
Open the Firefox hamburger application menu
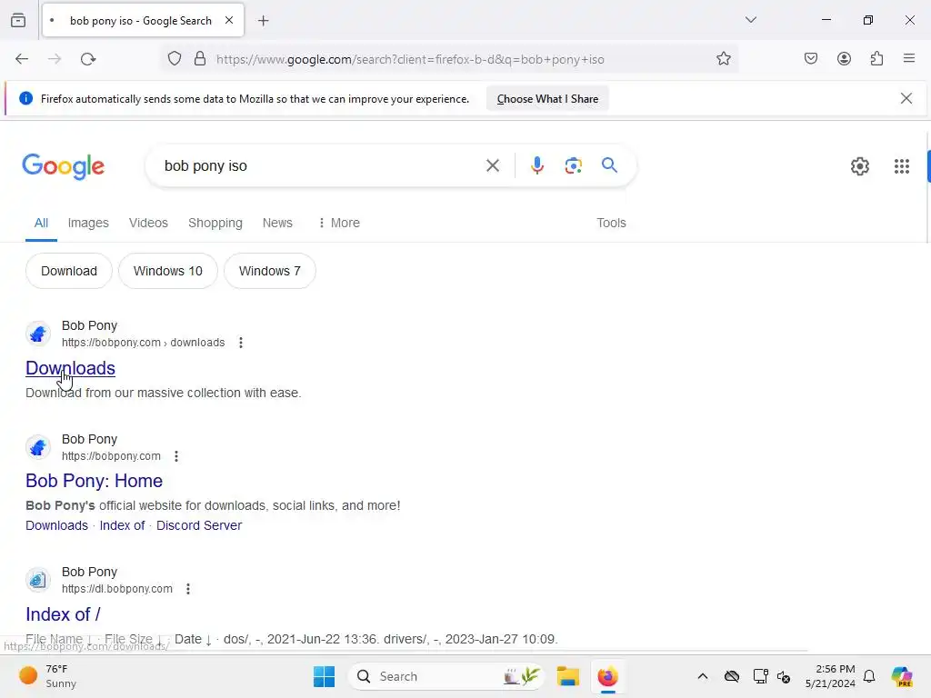pos(909,59)
